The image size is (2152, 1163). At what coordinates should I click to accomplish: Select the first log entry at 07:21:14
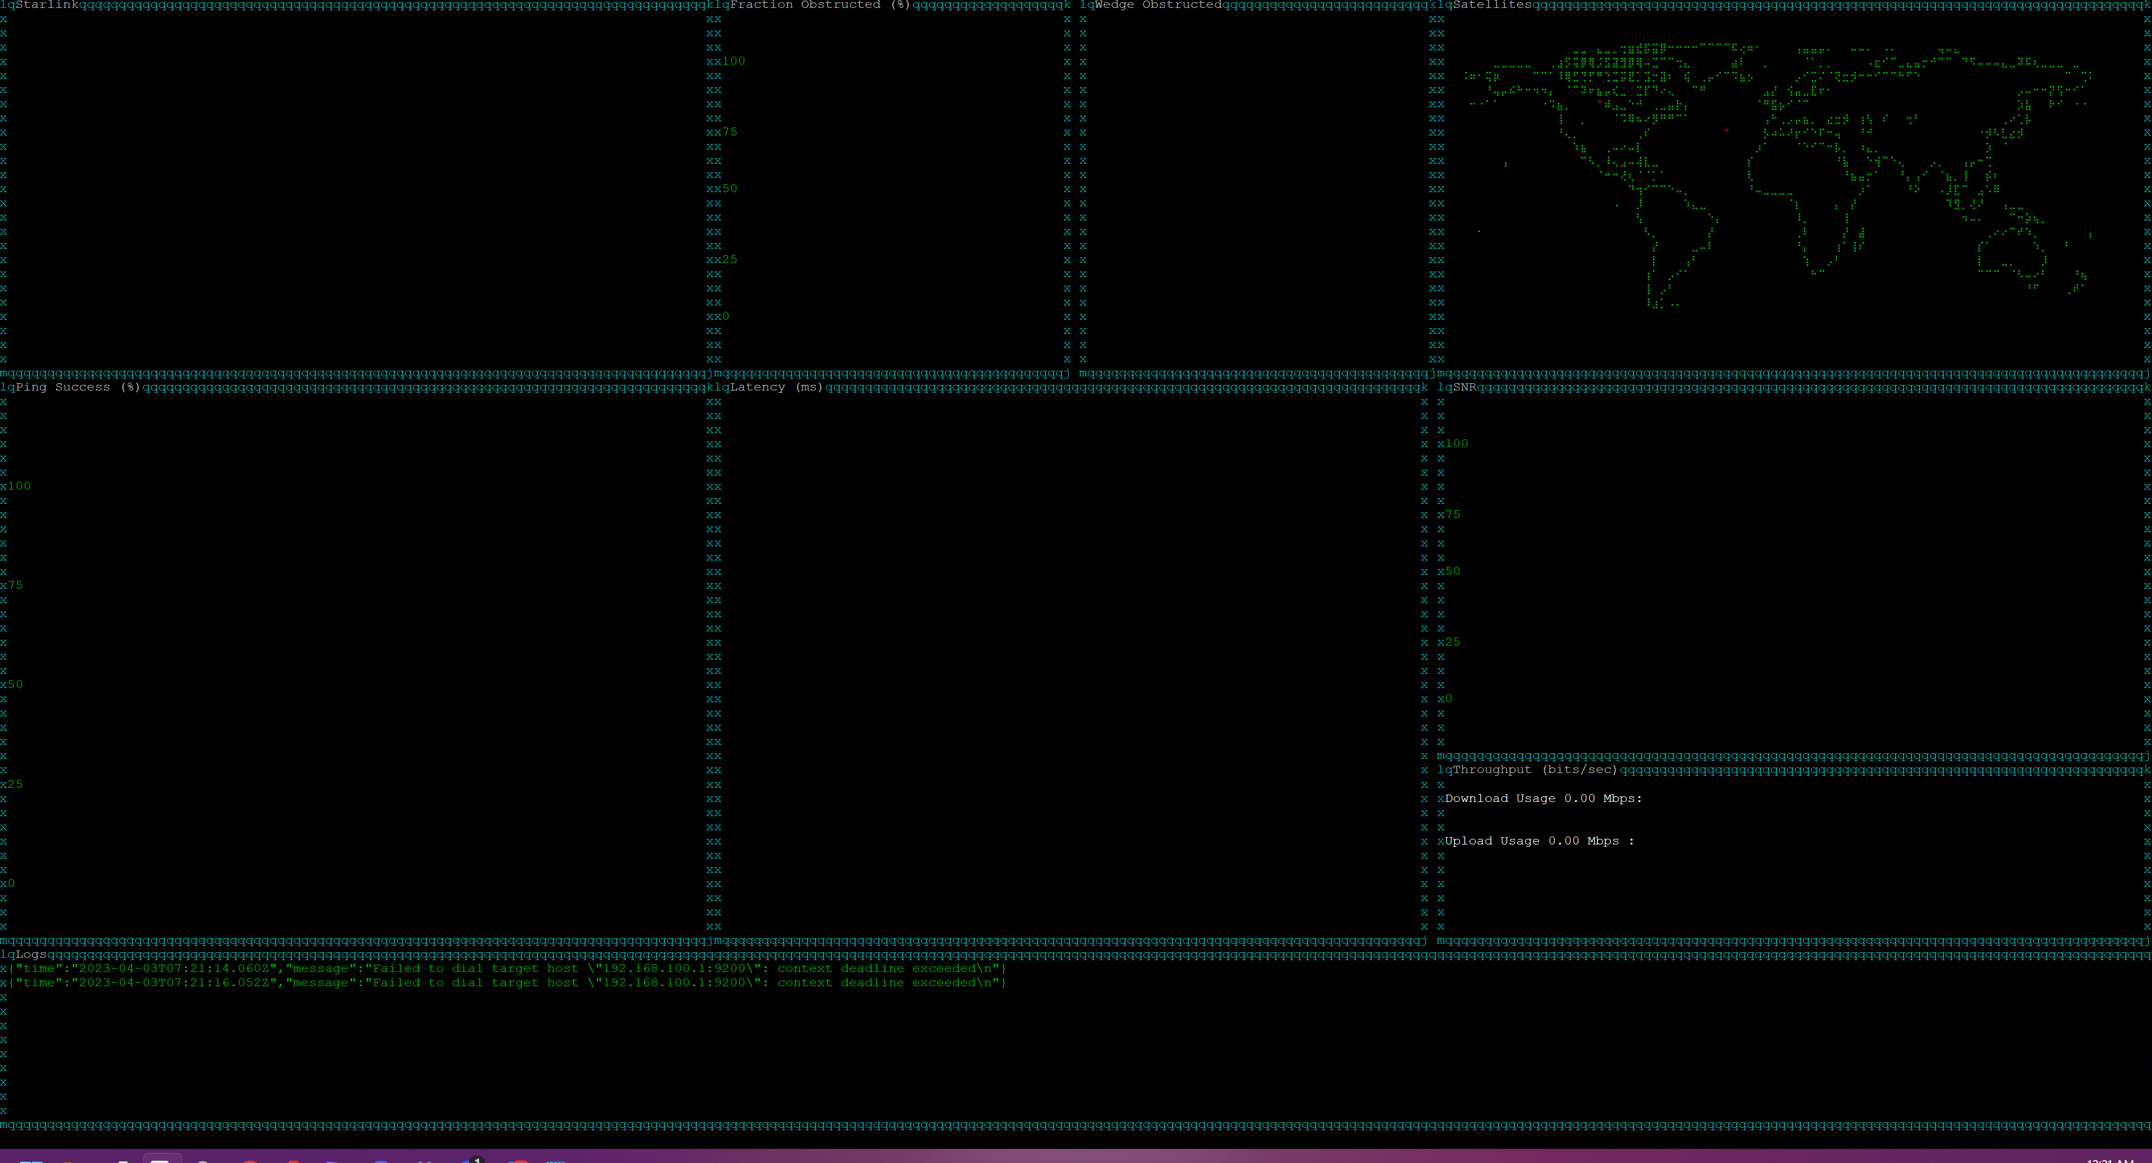point(507,969)
